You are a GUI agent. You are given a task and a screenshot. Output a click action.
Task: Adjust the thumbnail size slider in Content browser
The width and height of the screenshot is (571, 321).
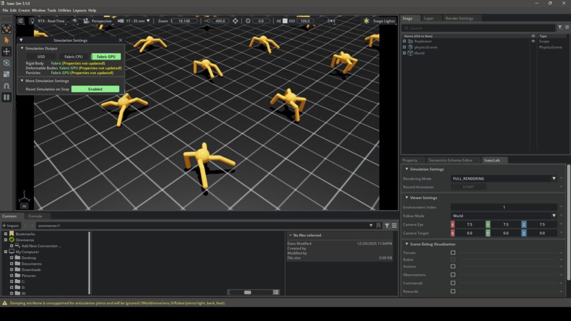click(248, 292)
